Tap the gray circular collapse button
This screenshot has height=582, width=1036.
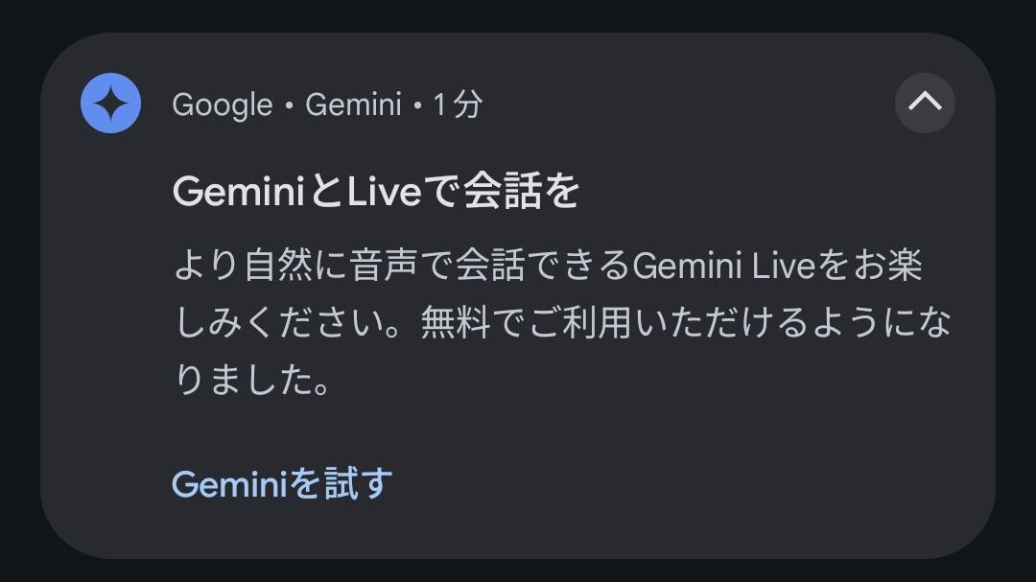tap(925, 103)
